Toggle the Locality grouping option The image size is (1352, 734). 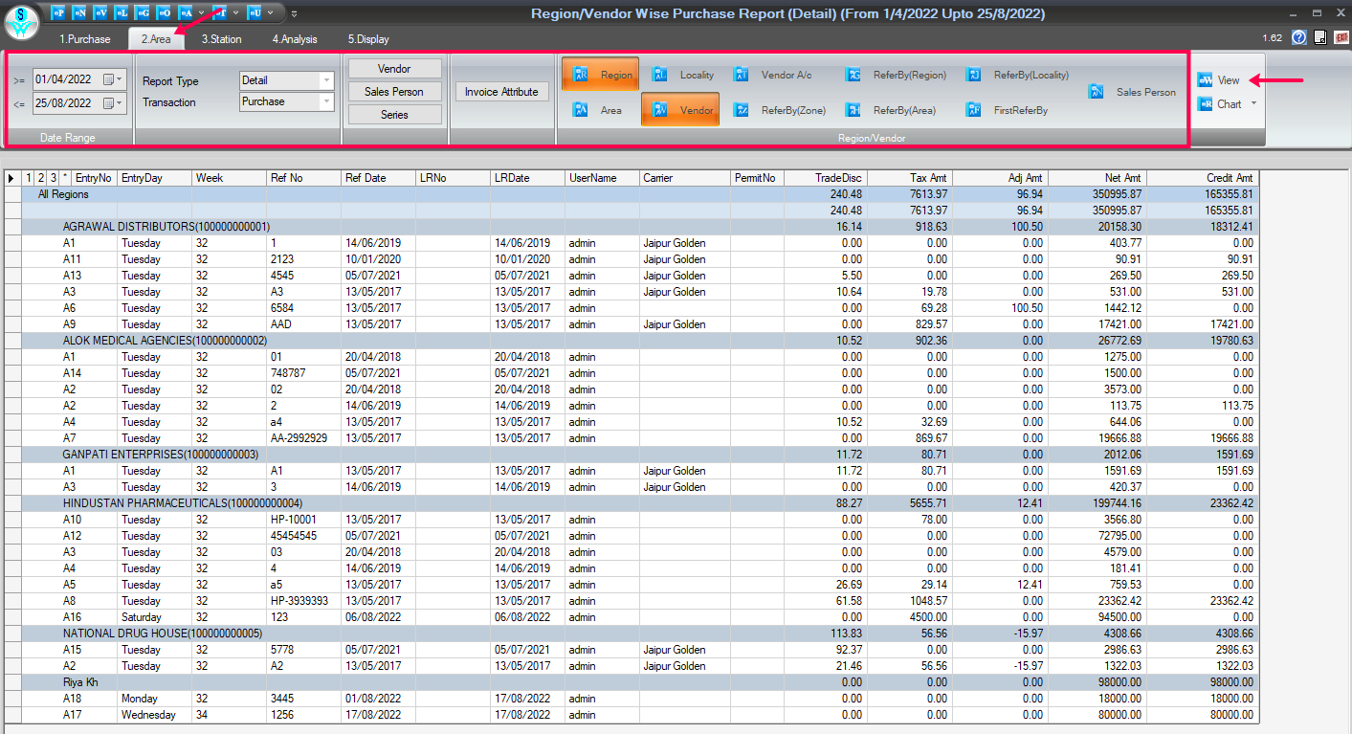(682, 75)
